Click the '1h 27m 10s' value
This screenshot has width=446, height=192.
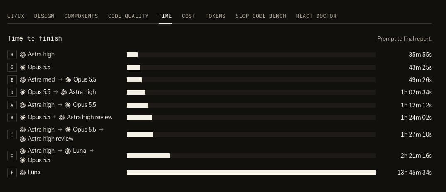416,134
